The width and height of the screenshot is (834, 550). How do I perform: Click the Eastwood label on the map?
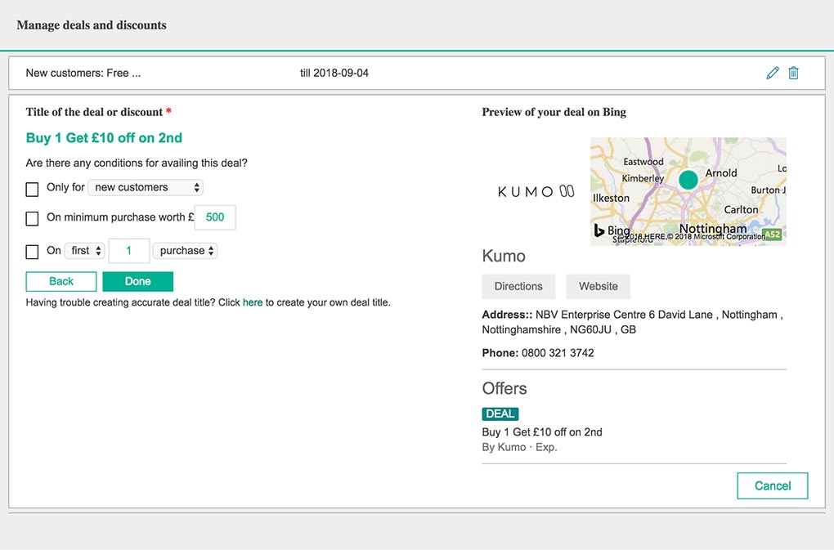click(643, 162)
